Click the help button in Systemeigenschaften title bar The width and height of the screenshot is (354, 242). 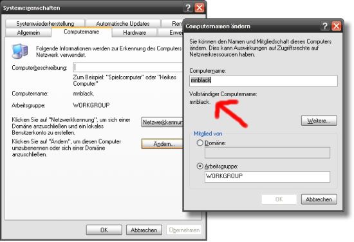tap(187, 8)
